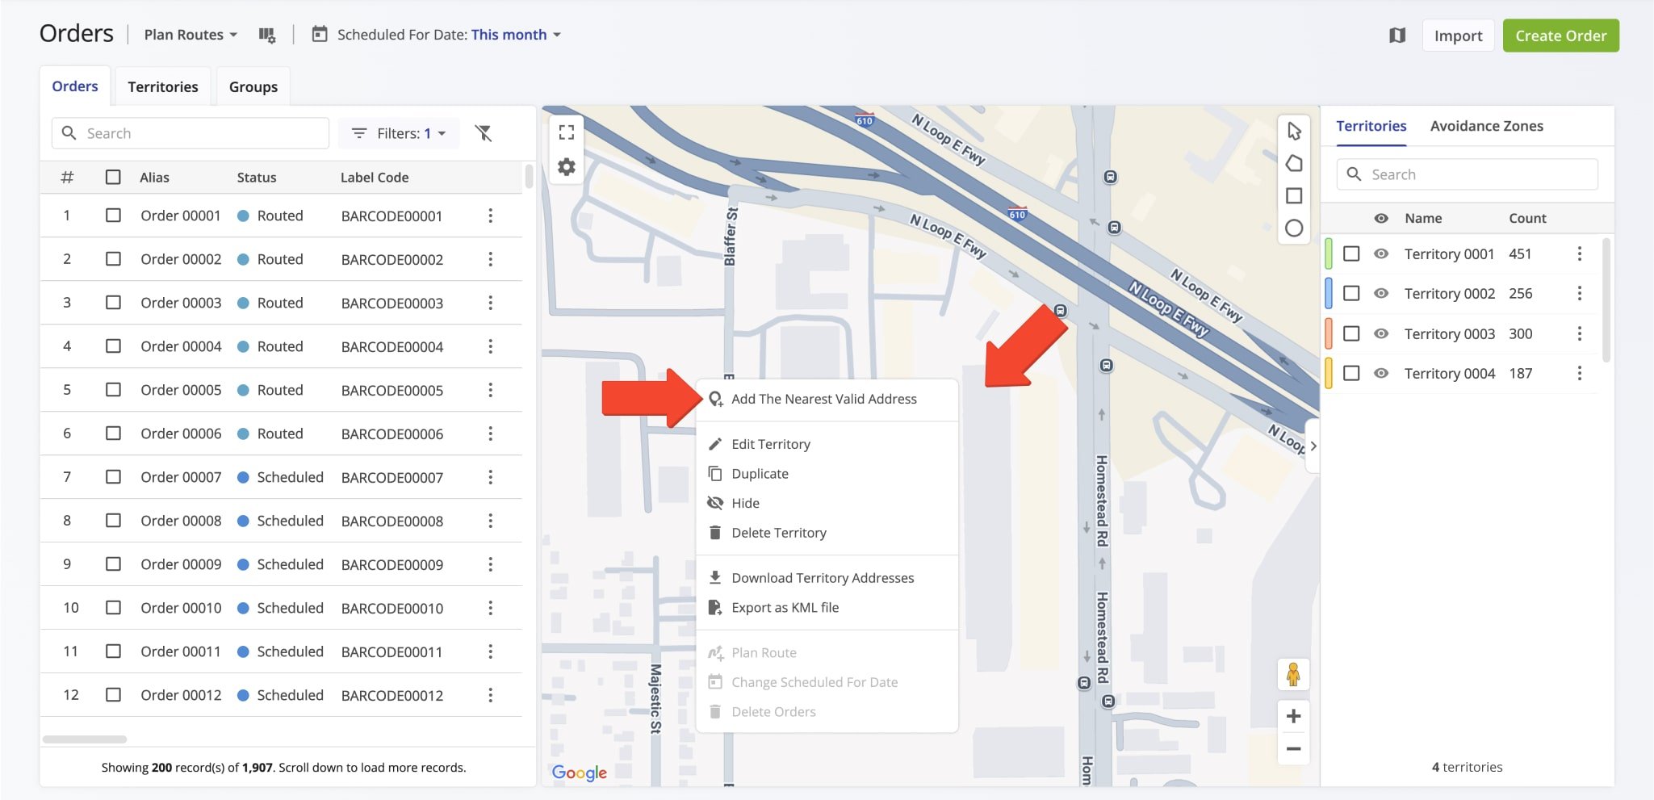Image resolution: width=1654 pixels, height=800 pixels.
Task: Clear filters with the crossed funnel icon
Action: click(484, 133)
